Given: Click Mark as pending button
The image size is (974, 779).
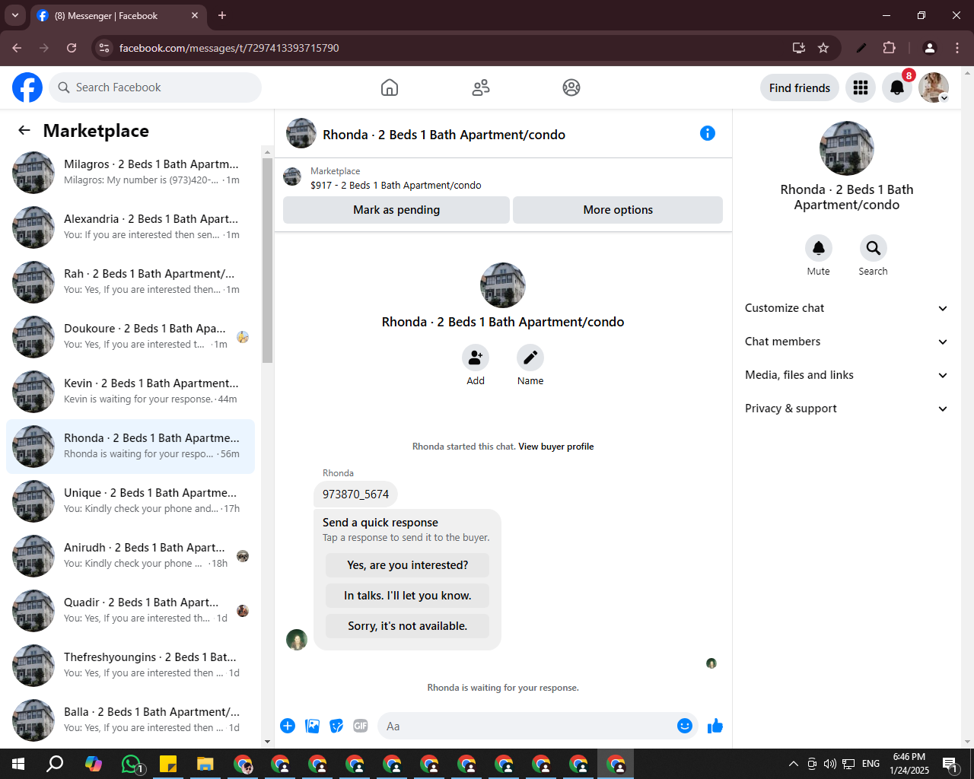Looking at the screenshot, I should point(396,210).
